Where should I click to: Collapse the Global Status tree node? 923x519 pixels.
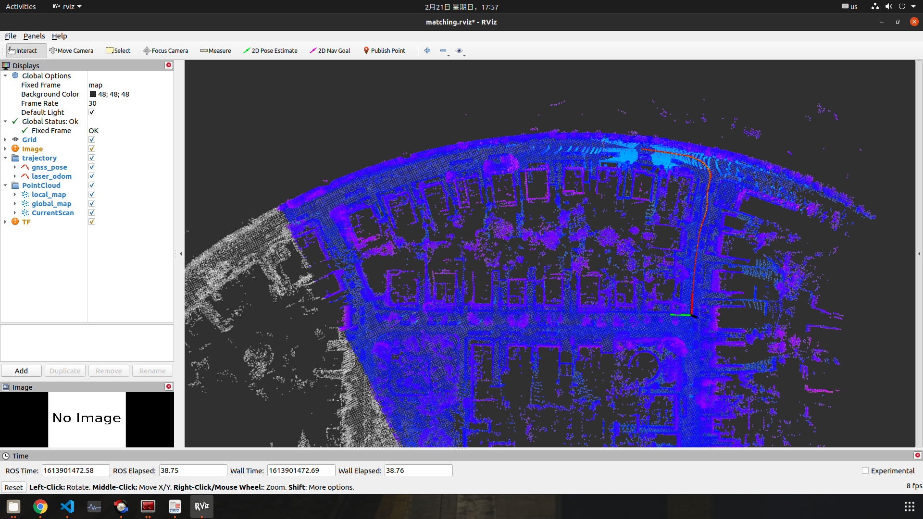tap(5, 121)
